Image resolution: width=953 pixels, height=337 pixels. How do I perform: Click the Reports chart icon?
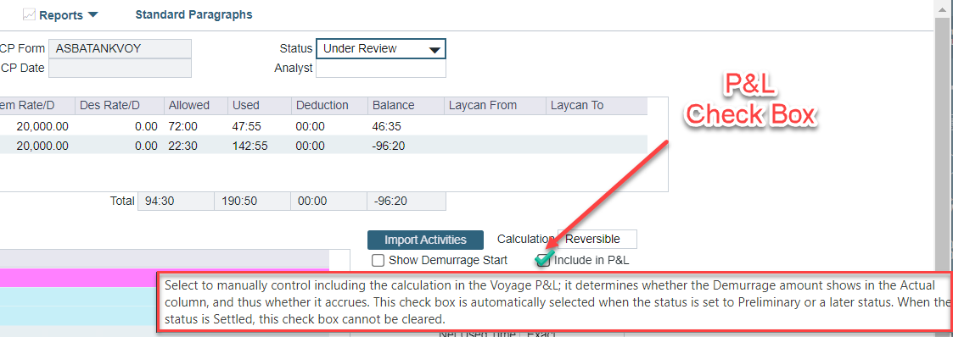click(x=29, y=15)
